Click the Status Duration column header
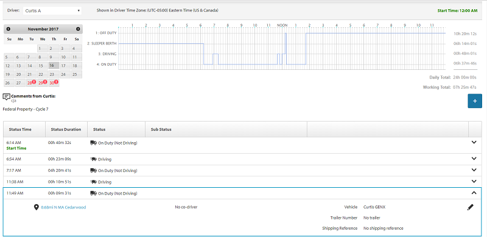The width and height of the screenshot is (487, 237). point(66,129)
